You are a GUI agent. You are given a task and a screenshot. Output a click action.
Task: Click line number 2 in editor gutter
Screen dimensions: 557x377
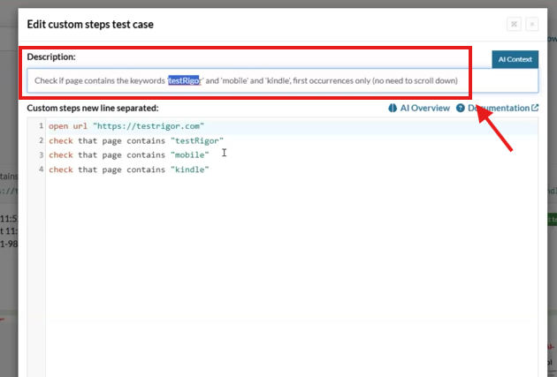pyautogui.click(x=41, y=140)
